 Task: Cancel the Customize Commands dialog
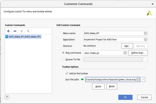(144, 97)
